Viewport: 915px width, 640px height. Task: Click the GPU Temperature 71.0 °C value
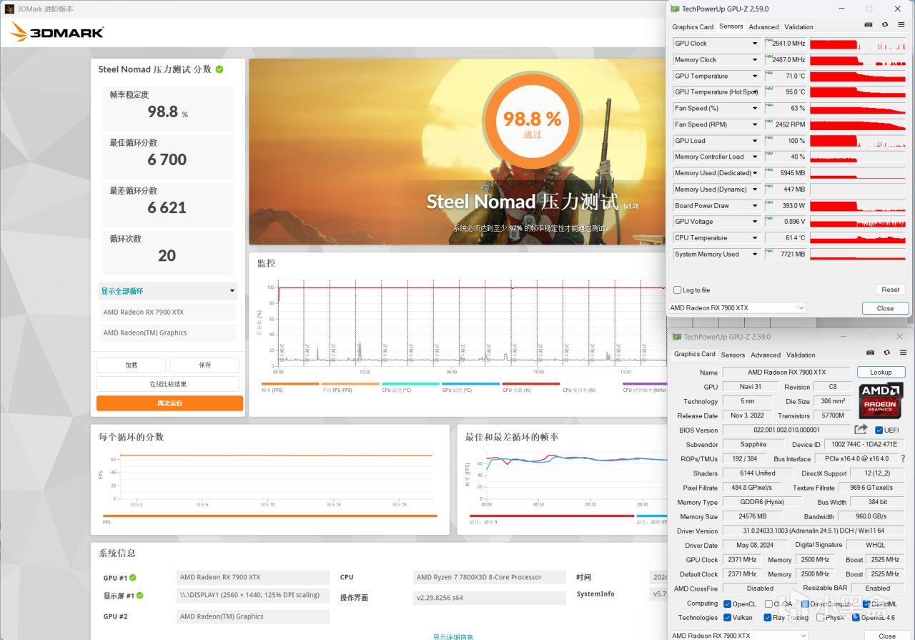(786, 76)
